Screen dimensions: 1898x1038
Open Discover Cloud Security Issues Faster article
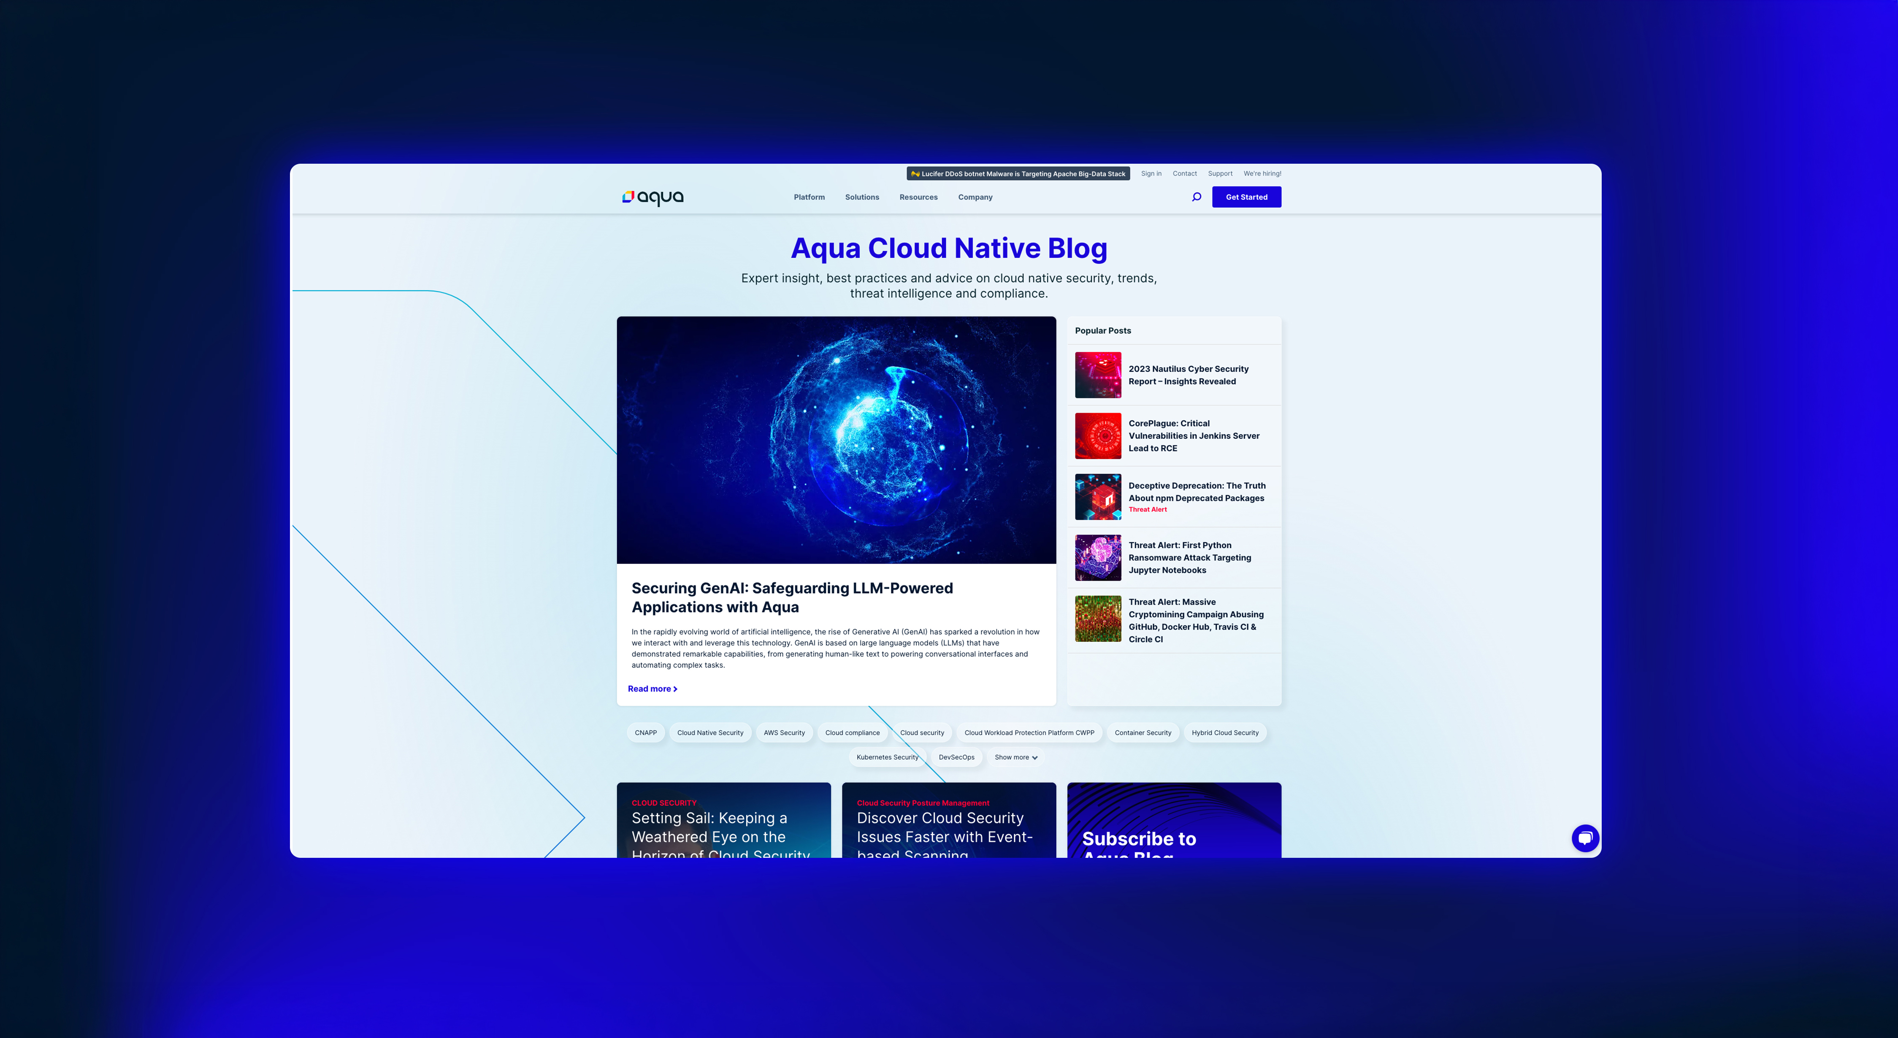coord(949,820)
